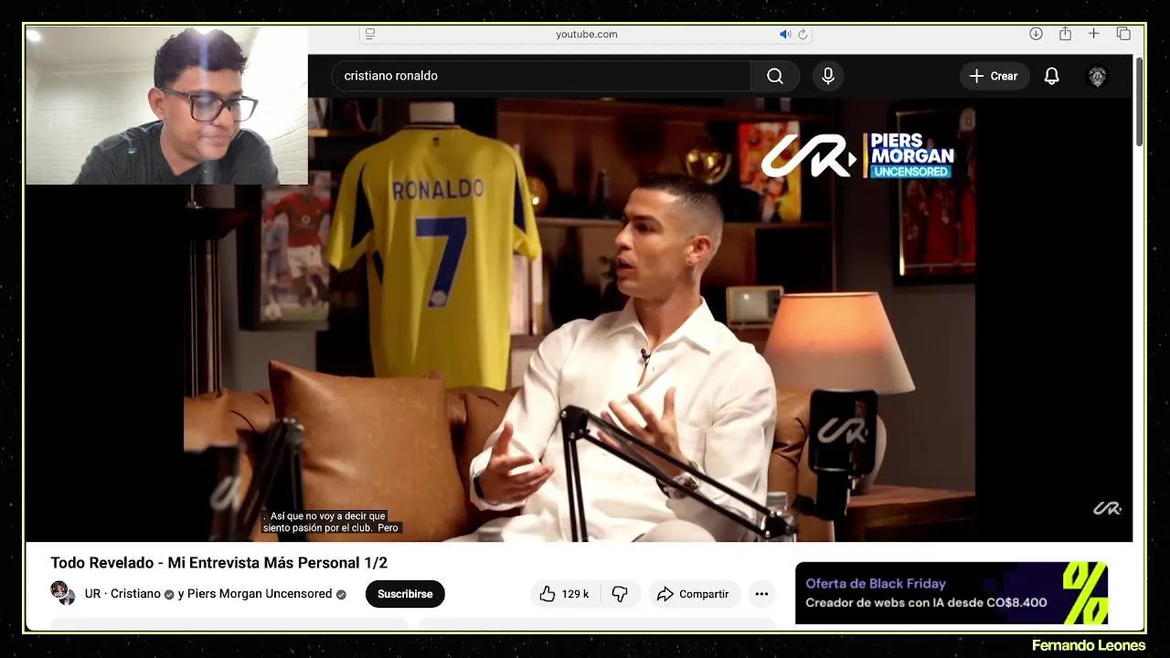Dislike the video with thumbs down

(621, 594)
